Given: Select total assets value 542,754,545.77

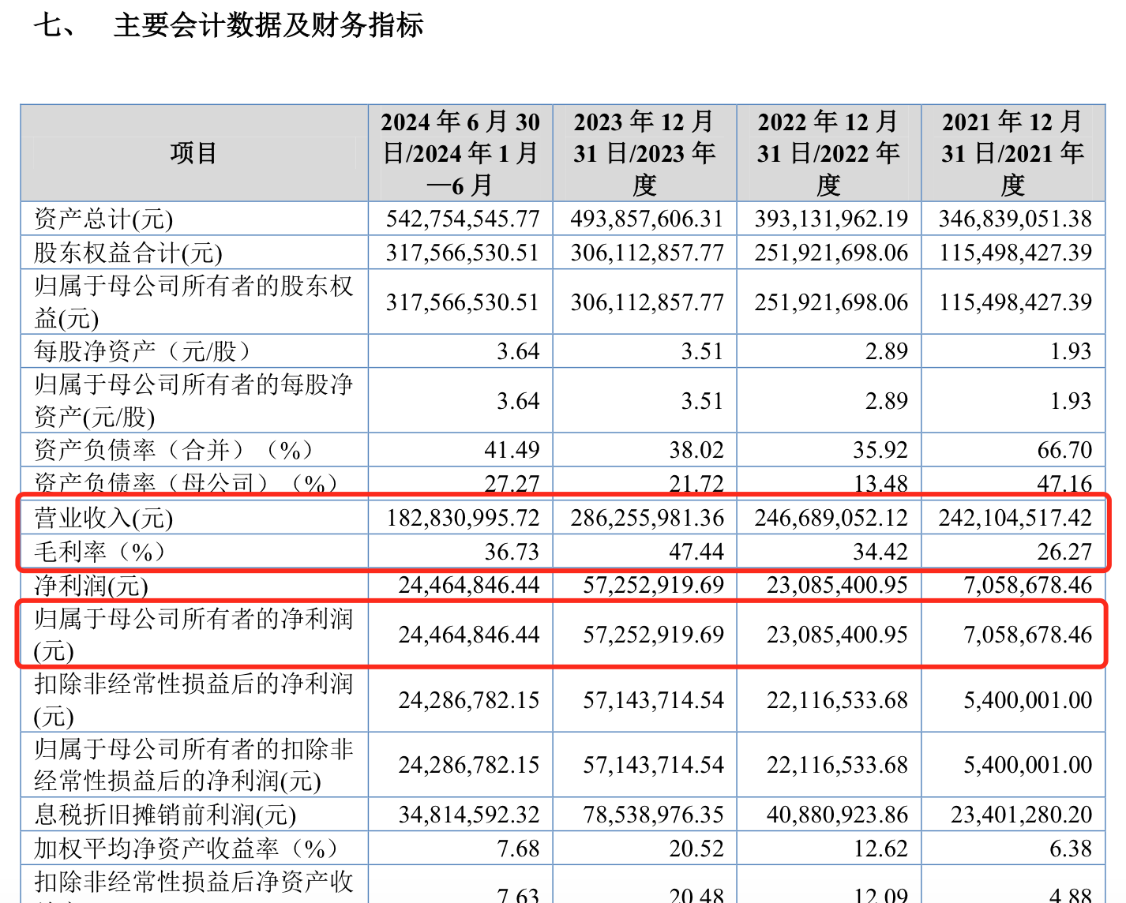Looking at the screenshot, I should 463,219.
